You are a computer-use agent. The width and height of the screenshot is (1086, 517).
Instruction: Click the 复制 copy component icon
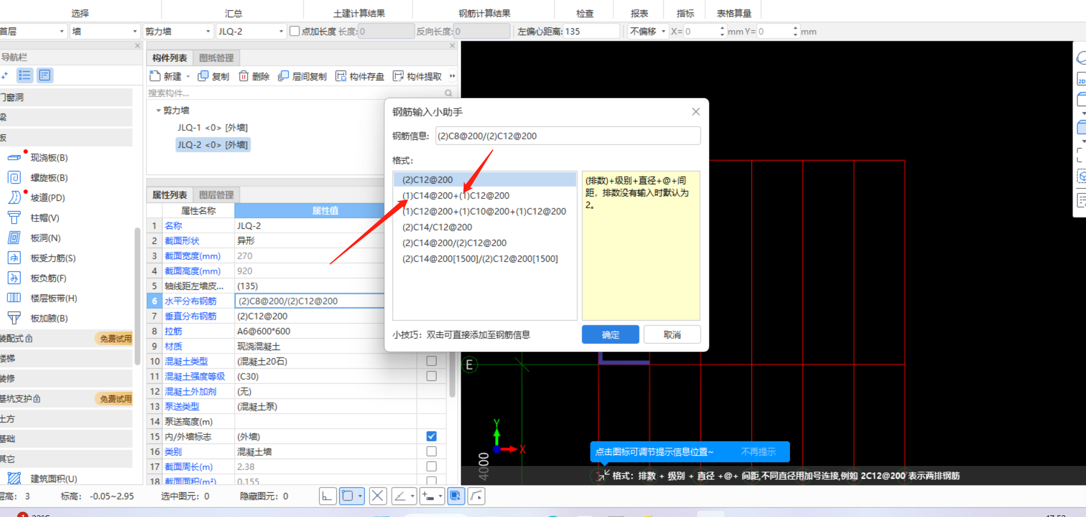(x=203, y=76)
